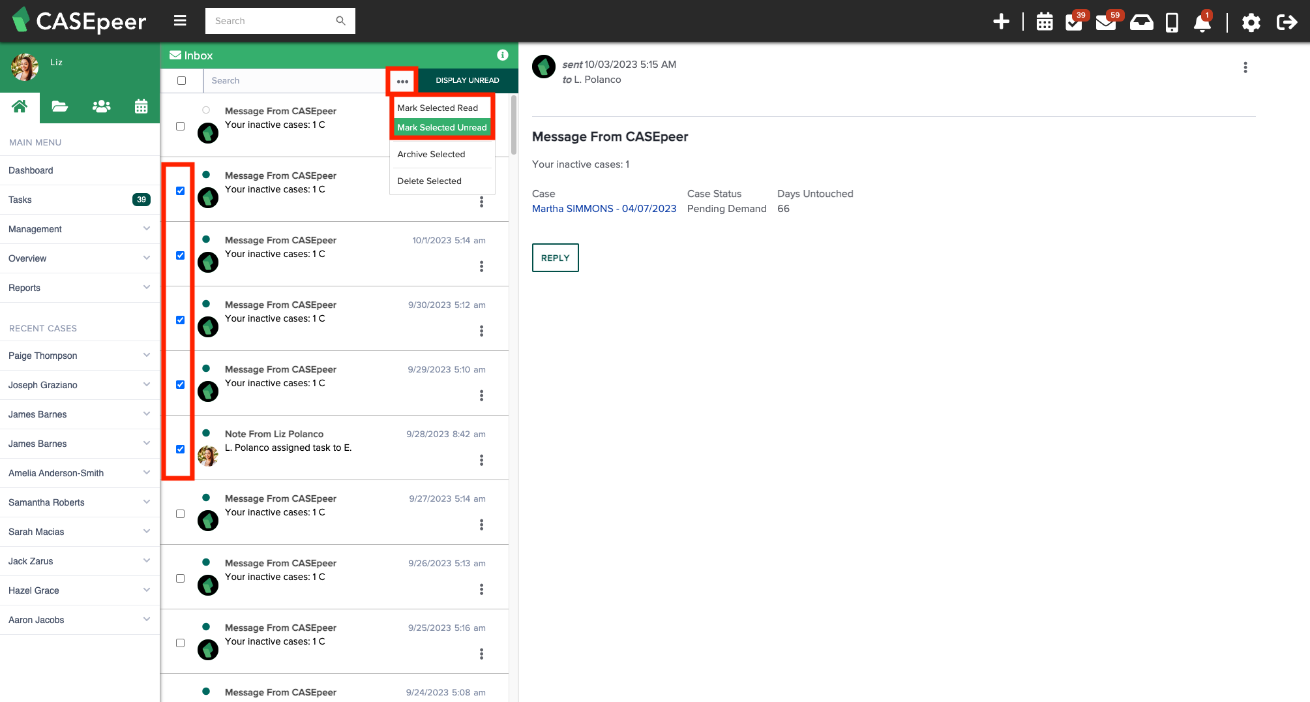Click the plus add-new icon

(x=1001, y=22)
